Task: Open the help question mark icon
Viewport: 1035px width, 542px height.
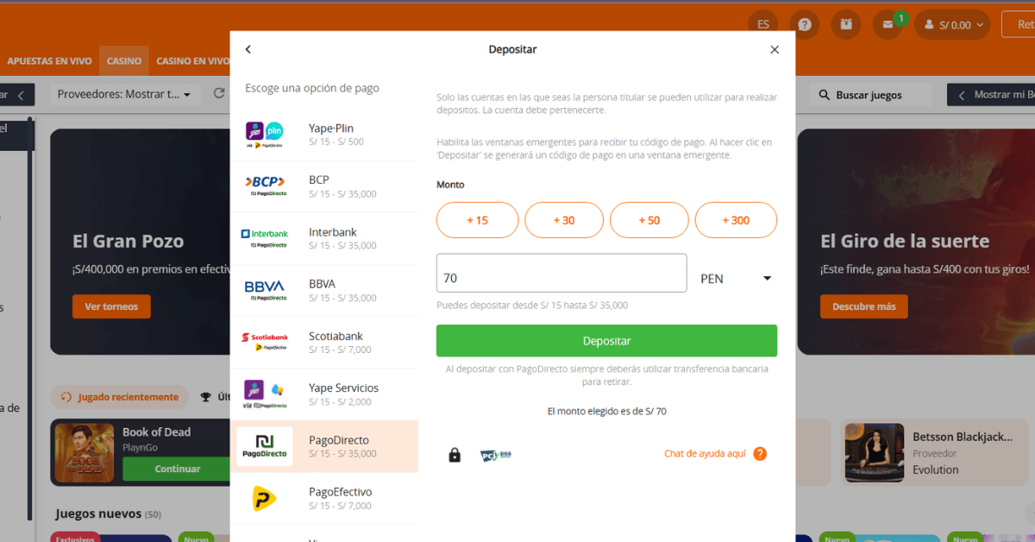Action: pos(805,25)
